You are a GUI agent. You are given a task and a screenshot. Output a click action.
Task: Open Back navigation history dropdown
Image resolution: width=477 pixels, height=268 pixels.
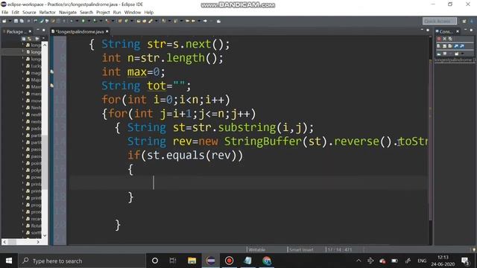(x=199, y=21)
